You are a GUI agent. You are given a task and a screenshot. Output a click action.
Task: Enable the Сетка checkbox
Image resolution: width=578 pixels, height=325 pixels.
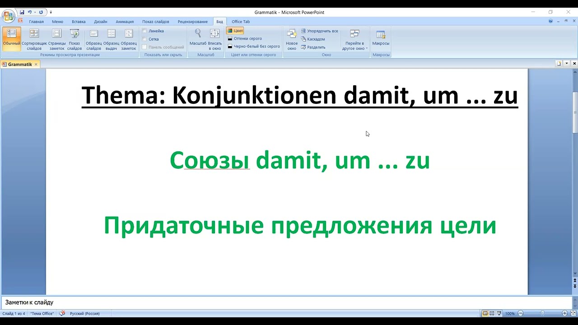tap(144, 39)
